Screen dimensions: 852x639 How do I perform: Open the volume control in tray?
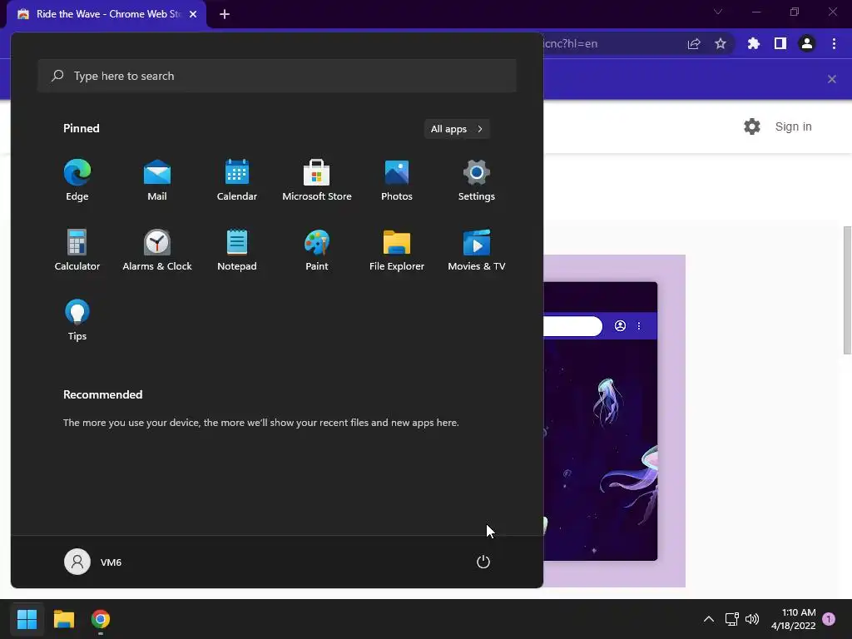(x=752, y=619)
